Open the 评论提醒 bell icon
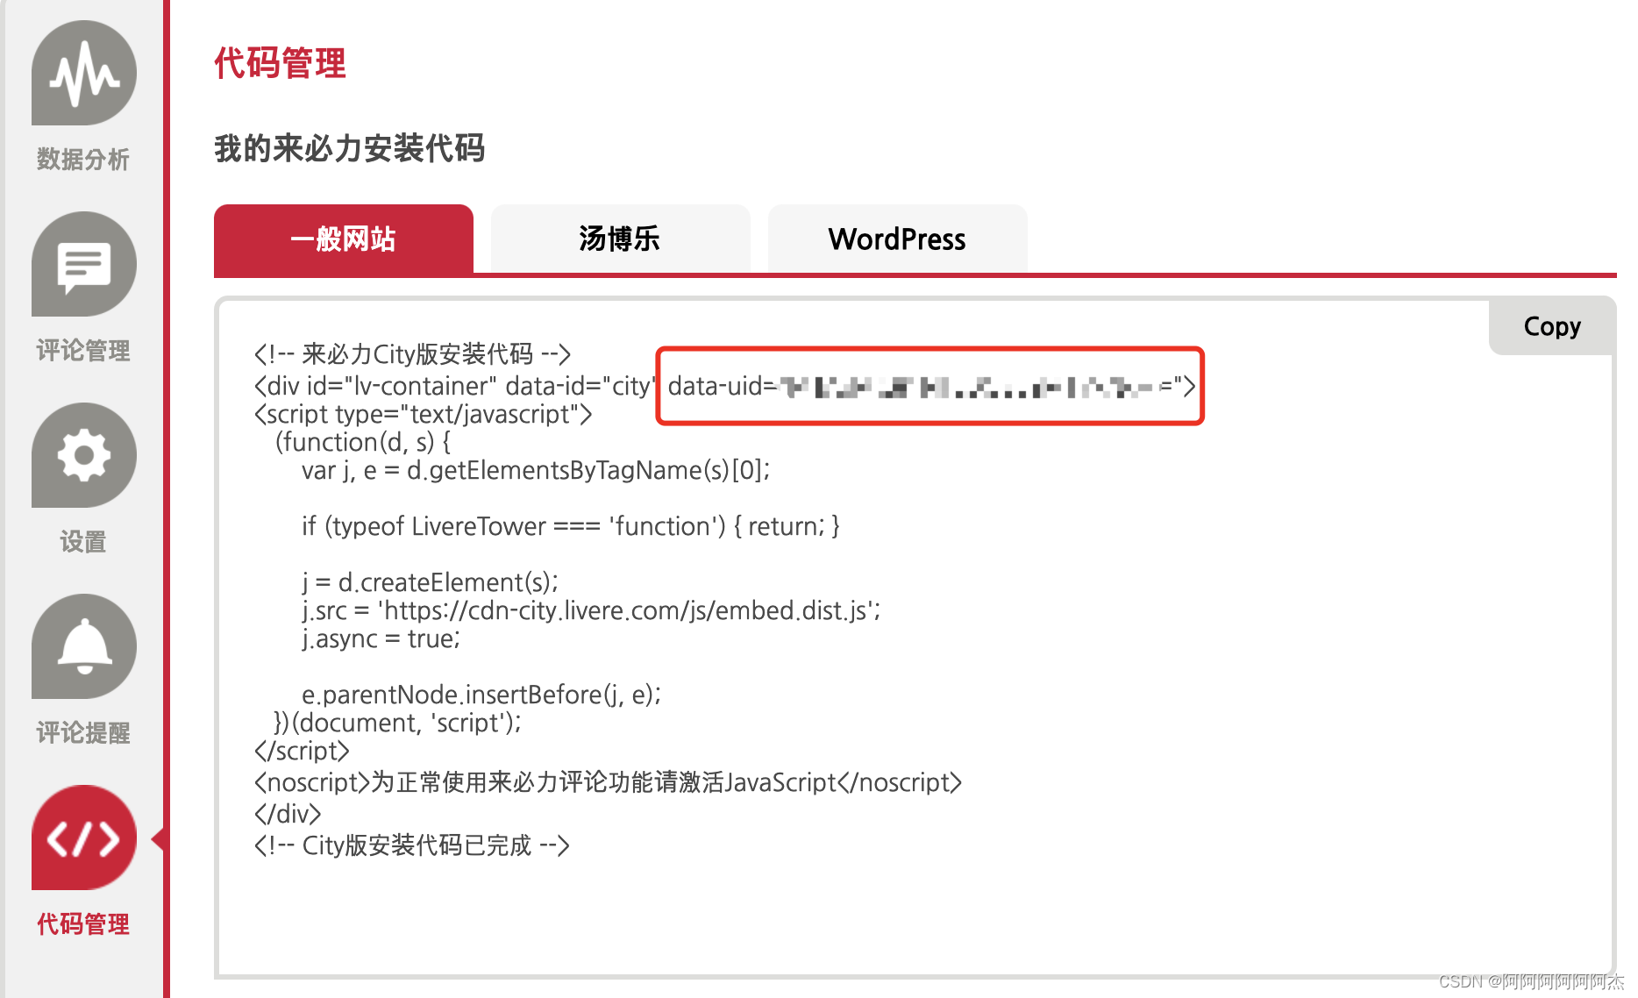Viewport: 1638px width, 998px height. click(x=84, y=646)
